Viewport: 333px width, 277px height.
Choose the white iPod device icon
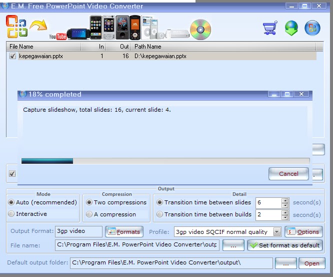click(150, 28)
